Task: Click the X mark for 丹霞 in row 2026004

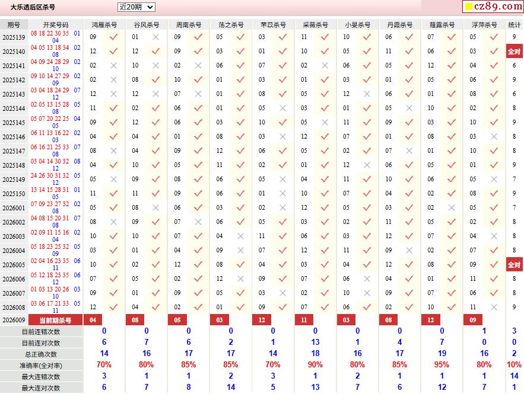Action: point(409,250)
